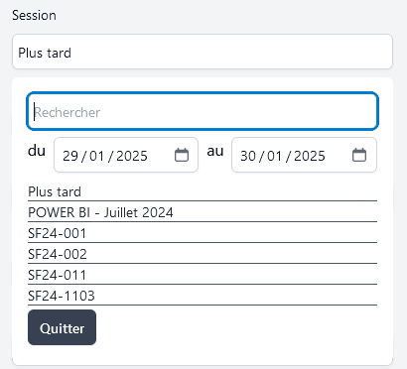The image size is (407, 369).
Task: Open the Session selector showing 'Plus tard'
Action: click(x=203, y=52)
